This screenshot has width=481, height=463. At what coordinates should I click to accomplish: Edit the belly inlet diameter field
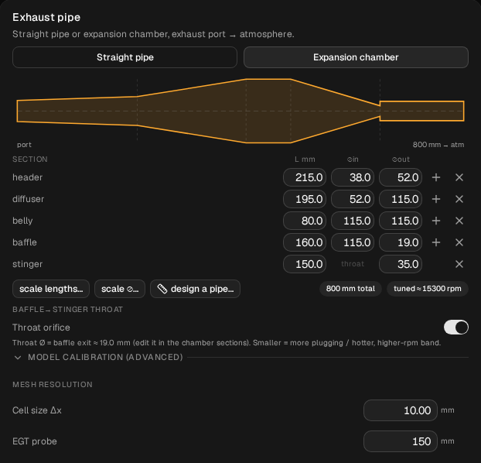(353, 221)
